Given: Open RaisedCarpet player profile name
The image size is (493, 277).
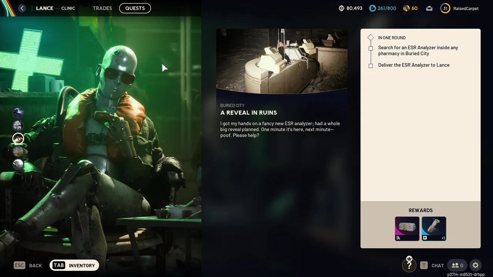Looking at the screenshot, I should (x=466, y=8).
